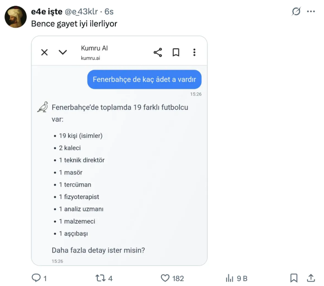Open the tweet's three-dot more menu
This screenshot has height=286, width=324.
[x=311, y=12]
